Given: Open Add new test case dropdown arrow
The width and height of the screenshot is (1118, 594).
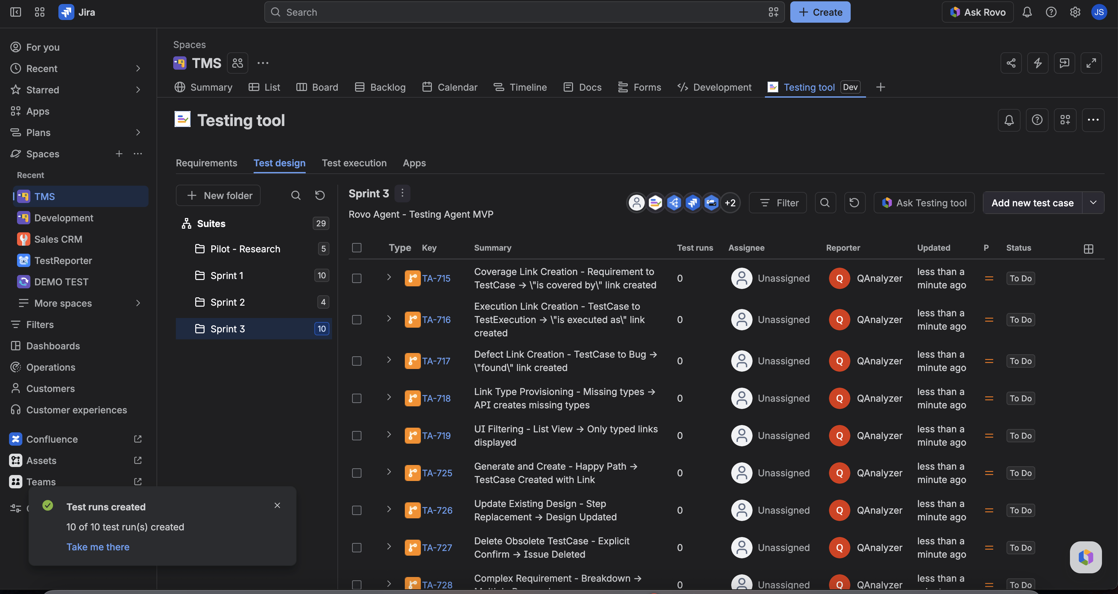Looking at the screenshot, I should (1093, 203).
